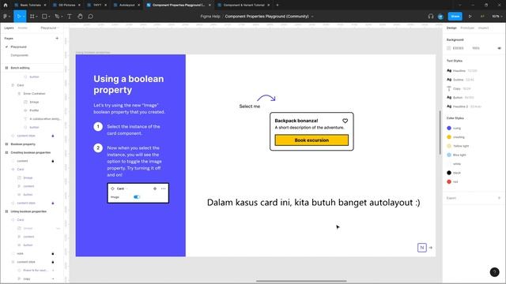The image size is (506, 284).
Task: Collapse the Batch editing frame
Action: coord(6,68)
